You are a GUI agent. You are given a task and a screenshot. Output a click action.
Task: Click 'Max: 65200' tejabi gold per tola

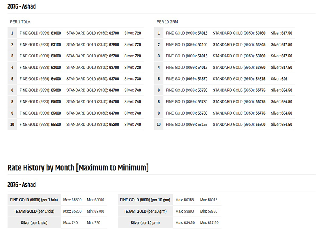tap(72, 211)
